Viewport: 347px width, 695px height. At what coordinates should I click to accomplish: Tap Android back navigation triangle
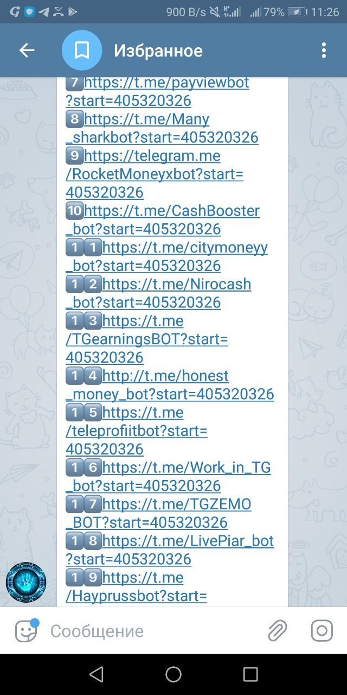97,674
